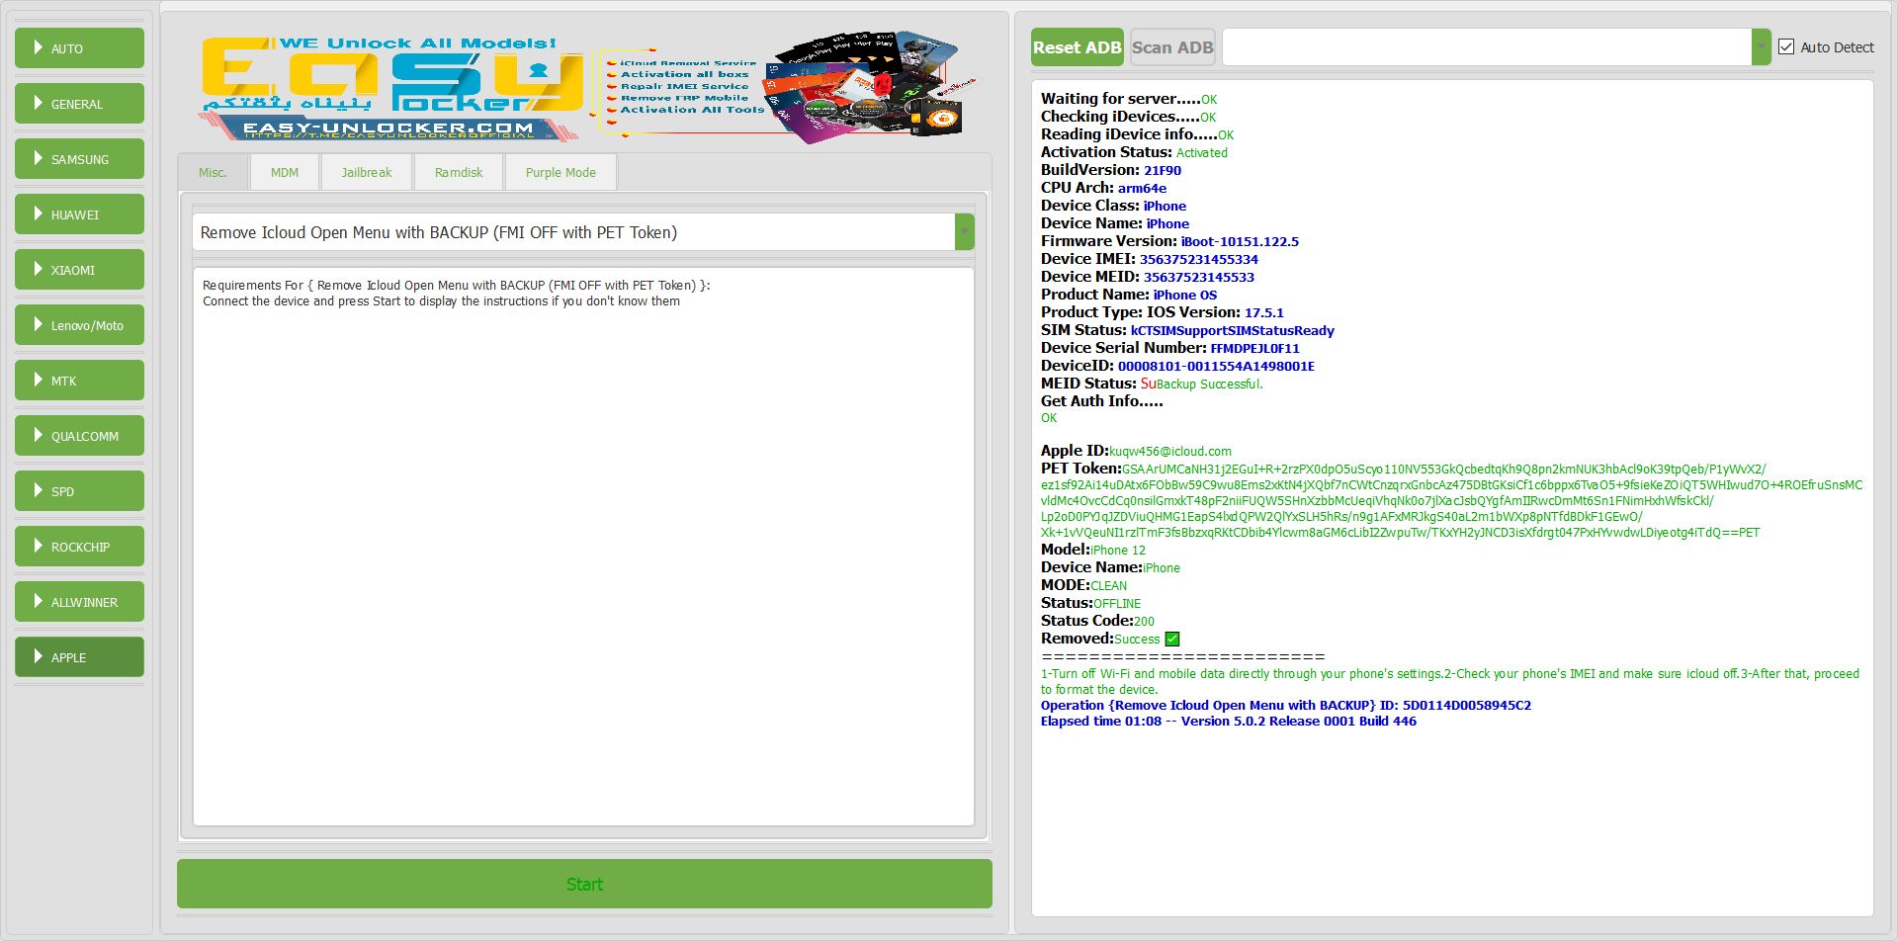
Task: Click the Device MEID 35637523145533 value
Action: coord(1199,277)
